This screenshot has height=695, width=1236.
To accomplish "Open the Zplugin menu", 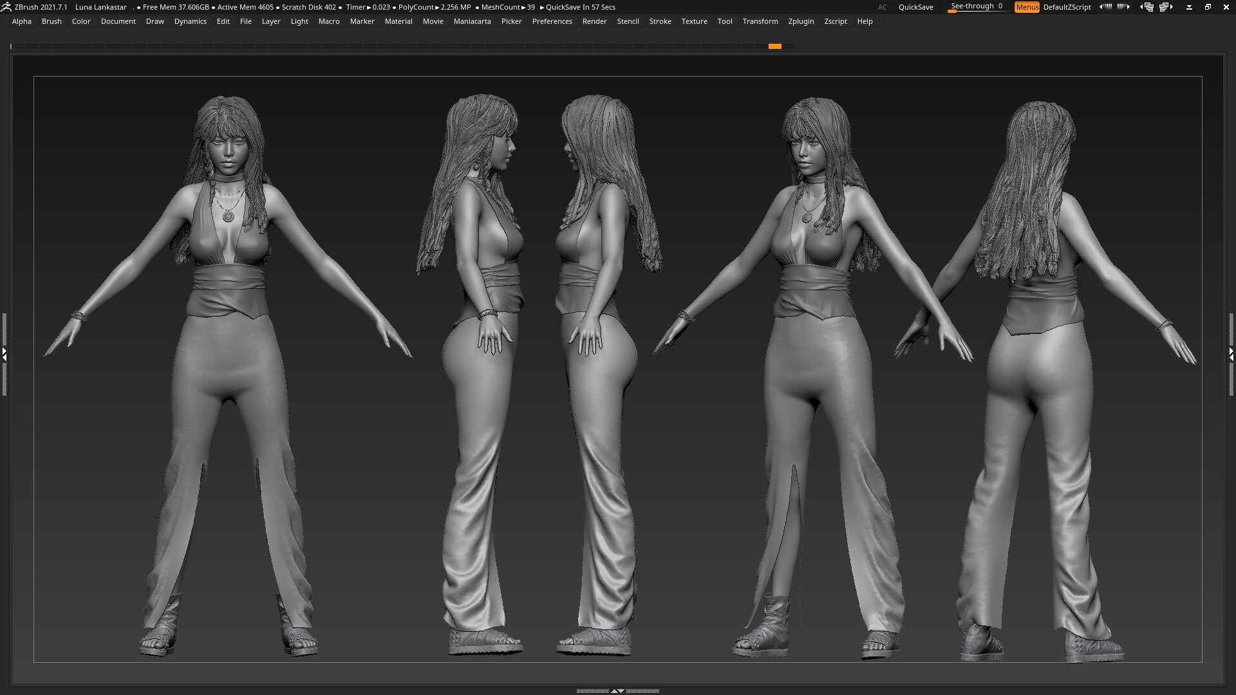I will click(x=801, y=21).
